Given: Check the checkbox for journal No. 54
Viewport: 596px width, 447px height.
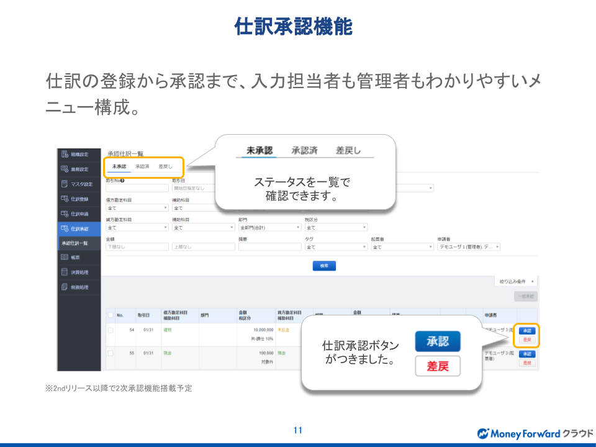Looking at the screenshot, I should click(x=111, y=330).
